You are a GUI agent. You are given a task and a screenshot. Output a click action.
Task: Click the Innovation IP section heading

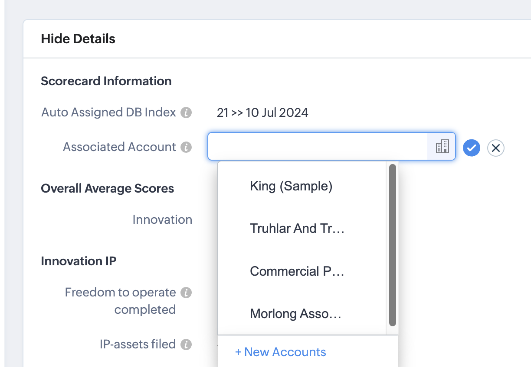click(79, 261)
